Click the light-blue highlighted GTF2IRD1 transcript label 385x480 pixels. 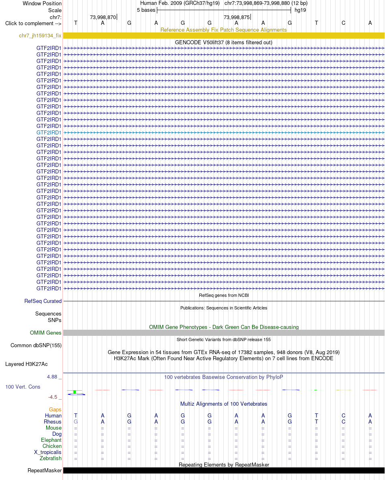[x=49, y=132]
